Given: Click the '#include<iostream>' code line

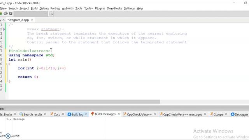Looking at the screenshot, I should [x=30, y=51].
